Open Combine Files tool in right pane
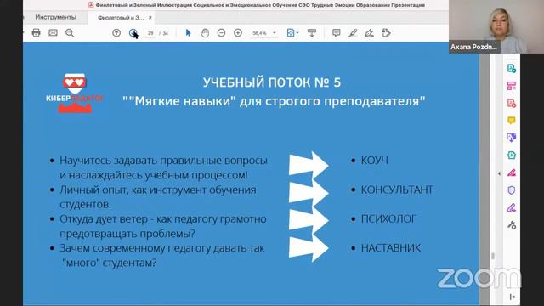Image resolution: width=544 pixels, height=306 pixels. (x=512, y=138)
